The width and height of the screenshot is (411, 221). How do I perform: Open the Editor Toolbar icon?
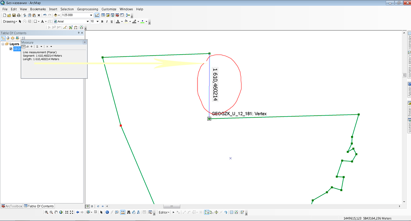click(97, 15)
